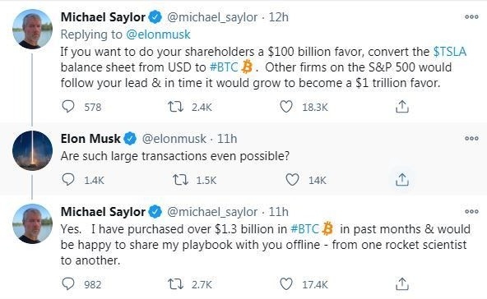Viewport: 487px width, 299px height.
Task: Retweet Saylor's tweet with 2.4K retweets
Action: click(175, 107)
